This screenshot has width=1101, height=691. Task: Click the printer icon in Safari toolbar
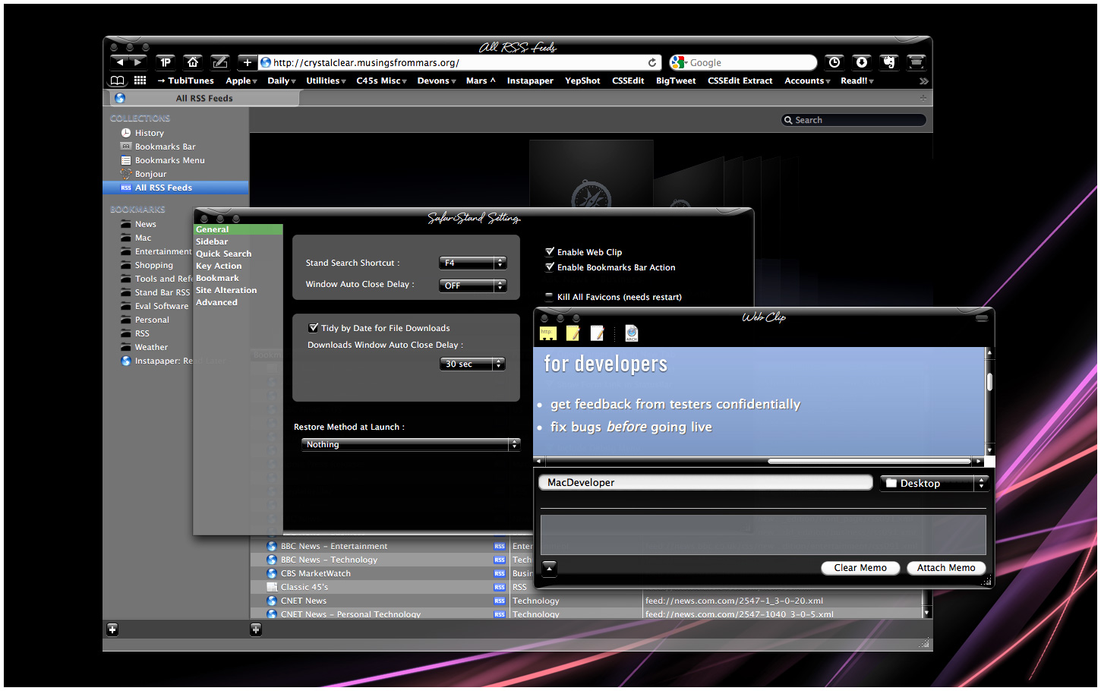[x=916, y=62]
